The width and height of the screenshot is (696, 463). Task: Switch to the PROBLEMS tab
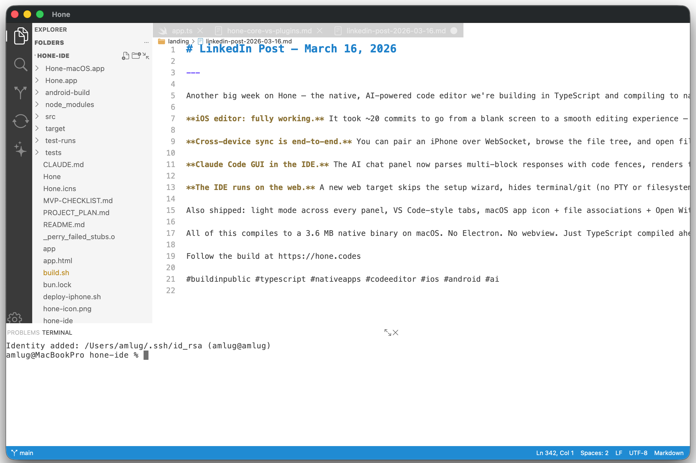tap(23, 333)
